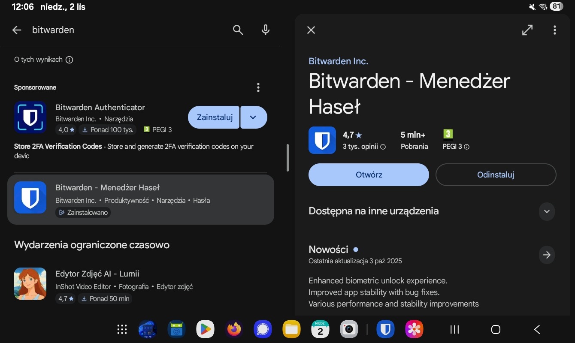575x343 pixels.
Task: Uninstall Bitwarden via Odinstaluj
Action: (x=496, y=175)
